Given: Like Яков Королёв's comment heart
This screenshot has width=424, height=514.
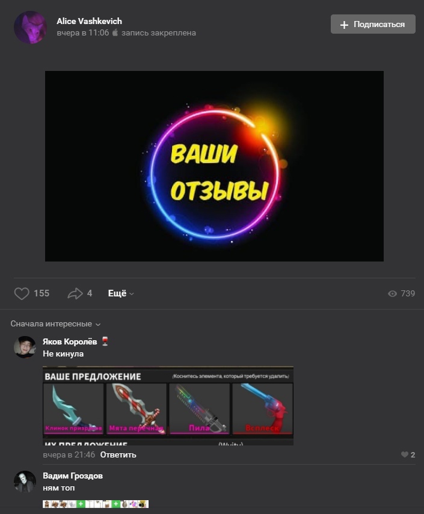Looking at the screenshot, I should (x=405, y=454).
